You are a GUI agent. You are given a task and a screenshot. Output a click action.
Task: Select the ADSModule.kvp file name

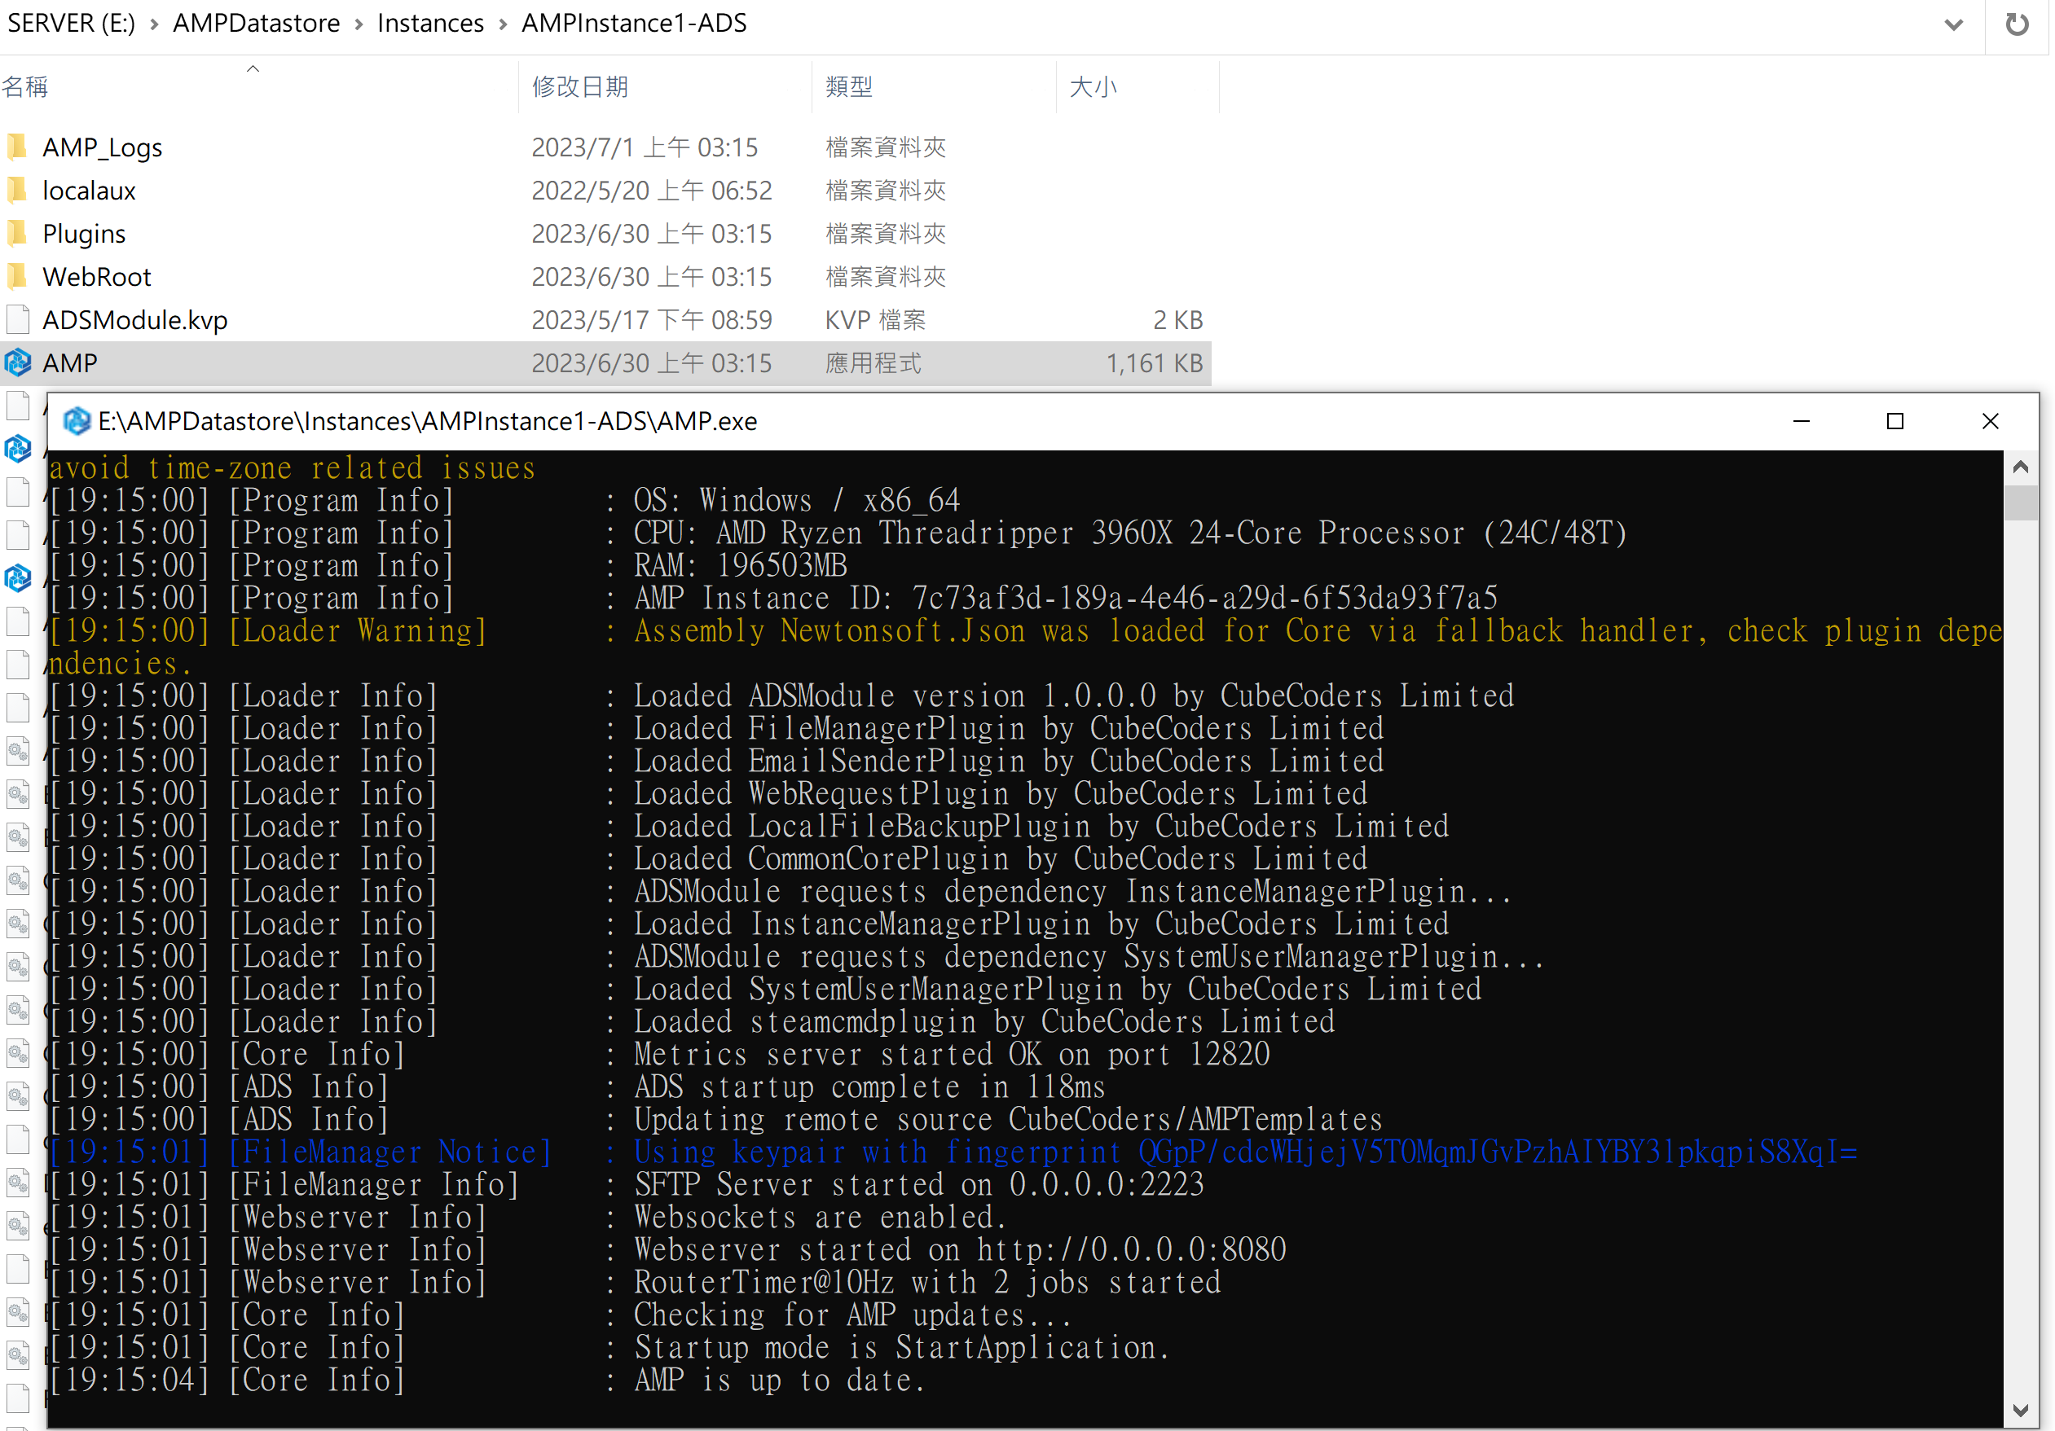coord(135,319)
